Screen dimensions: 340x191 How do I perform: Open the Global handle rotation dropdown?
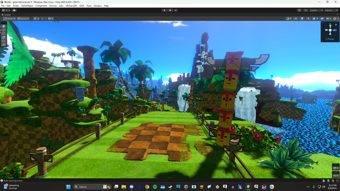coord(23,18)
